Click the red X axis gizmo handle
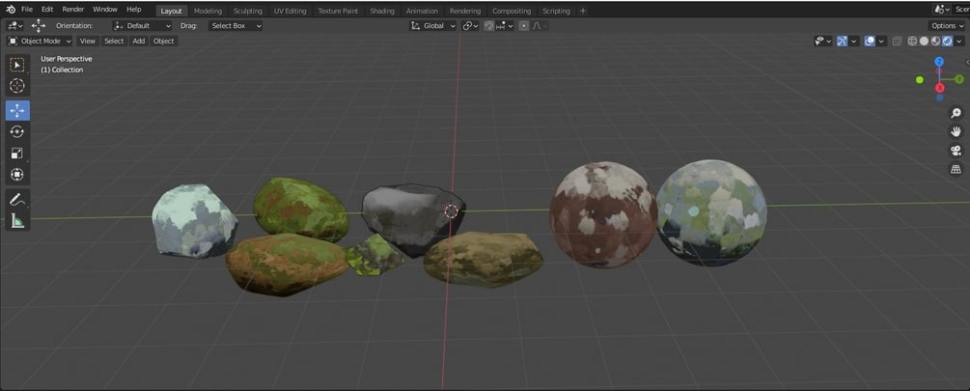This screenshot has height=391, width=970. point(940,88)
